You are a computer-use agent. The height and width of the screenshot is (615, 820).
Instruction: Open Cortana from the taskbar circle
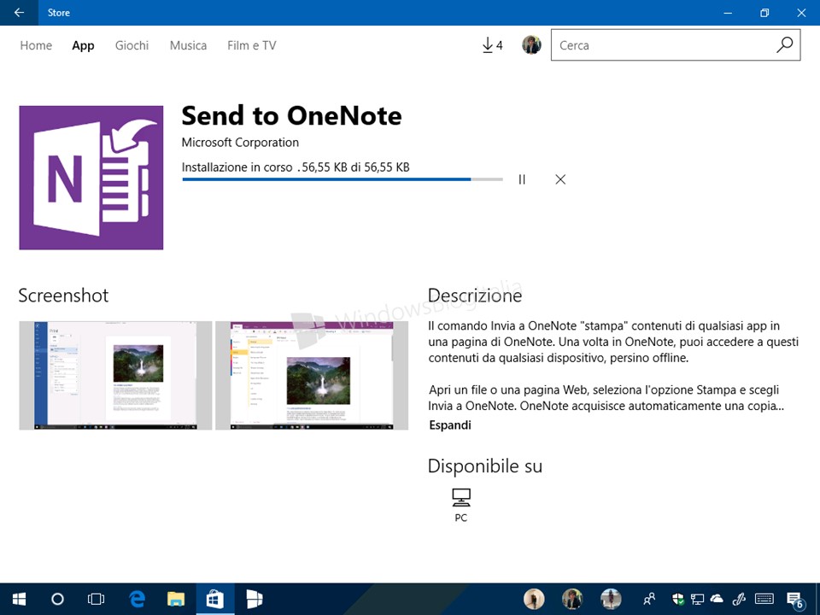coord(57,600)
